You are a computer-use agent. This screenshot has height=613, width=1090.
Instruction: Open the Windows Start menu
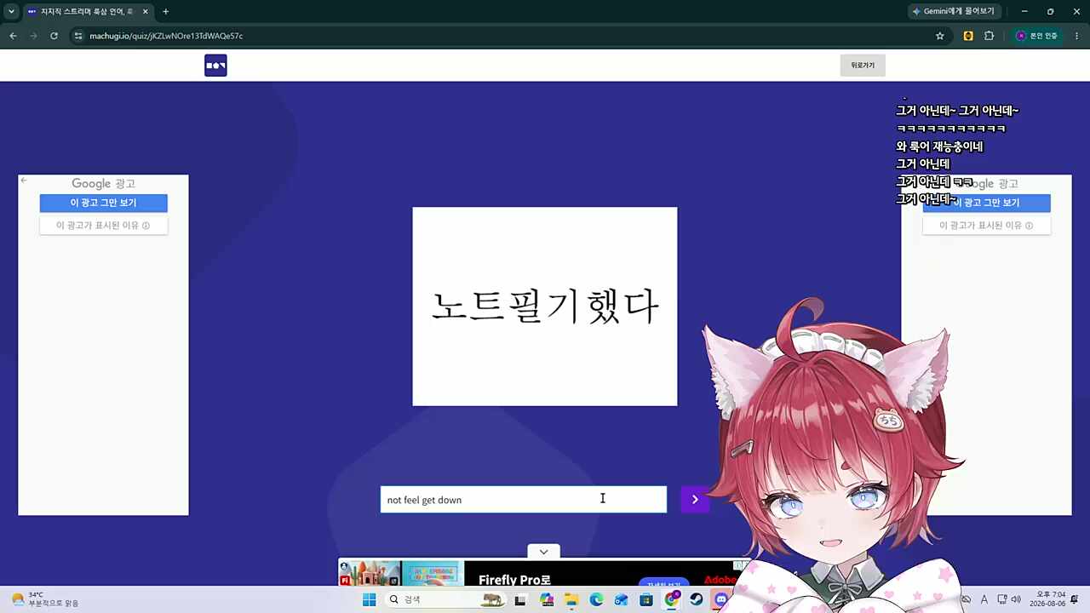pos(369,599)
